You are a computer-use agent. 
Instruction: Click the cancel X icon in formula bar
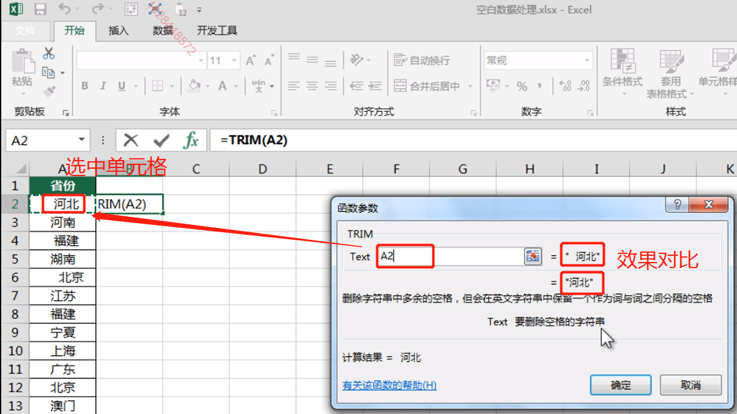click(x=131, y=140)
